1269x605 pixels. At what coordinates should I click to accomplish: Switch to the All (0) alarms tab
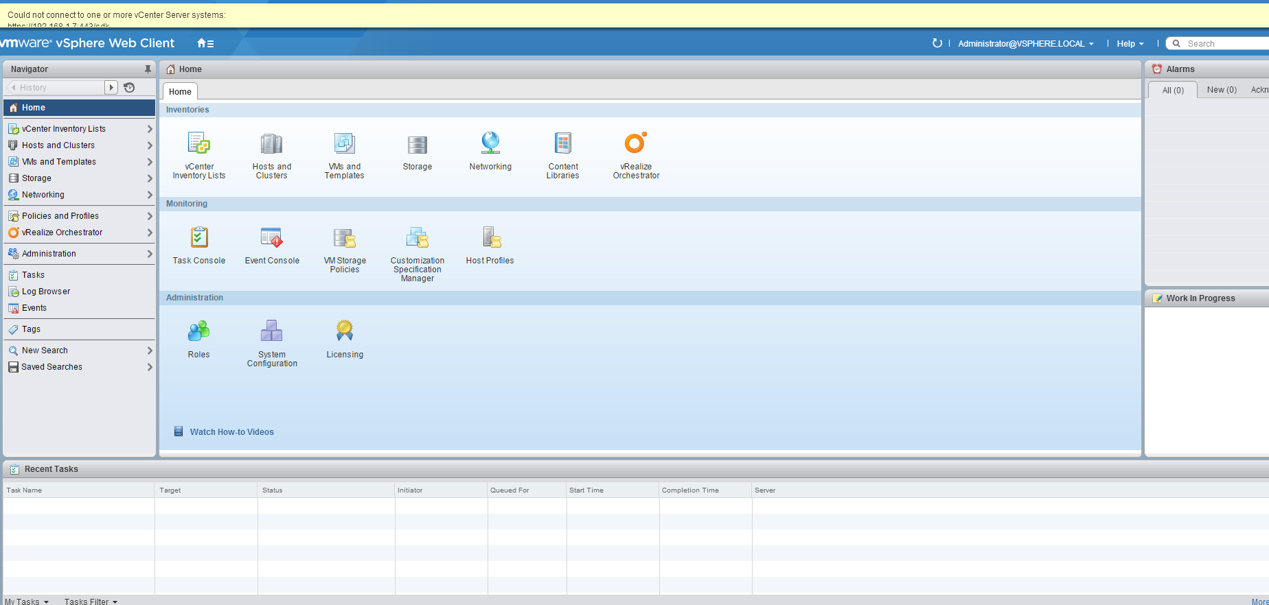[x=1173, y=90]
